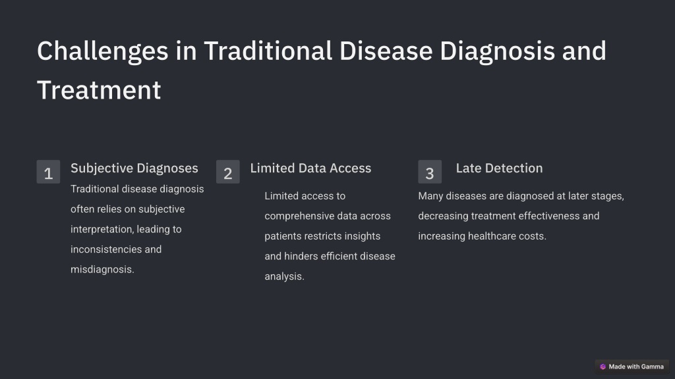Select the number 2 box icon
The width and height of the screenshot is (675, 379).
pyautogui.click(x=227, y=172)
